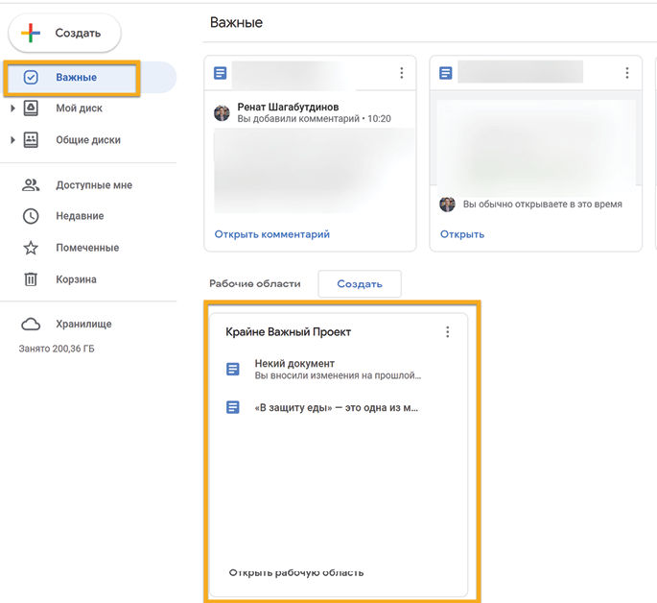657x603 pixels.
Task: Open Доступные мне shared people icon
Action: [x=31, y=185]
